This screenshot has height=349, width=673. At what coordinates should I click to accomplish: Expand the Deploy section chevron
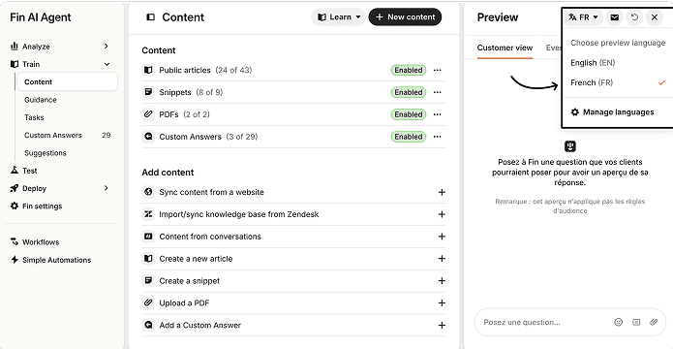coord(106,188)
